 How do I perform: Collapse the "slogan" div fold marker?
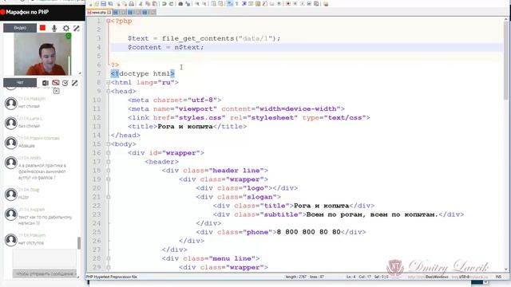(109, 197)
